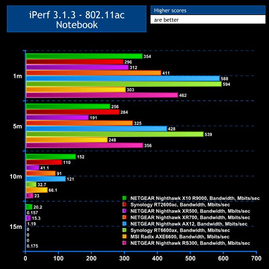The width and height of the screenshot is (269, 269).
Task: Click the 300 tick label on x-axis
Action: 125,258
